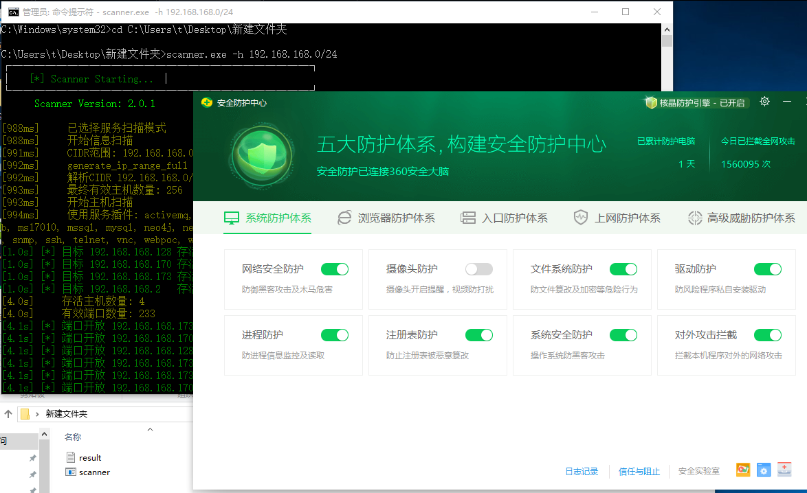
Task: Open the 安全实验室 link
Action: pyautogui.click(x=699, y=471)
